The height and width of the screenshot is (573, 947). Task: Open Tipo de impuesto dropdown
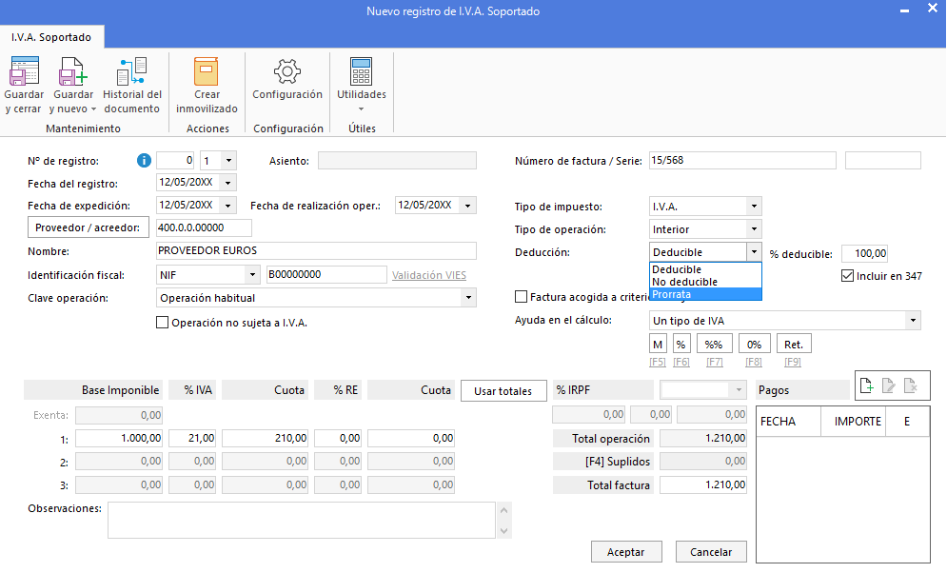[754, 206]
